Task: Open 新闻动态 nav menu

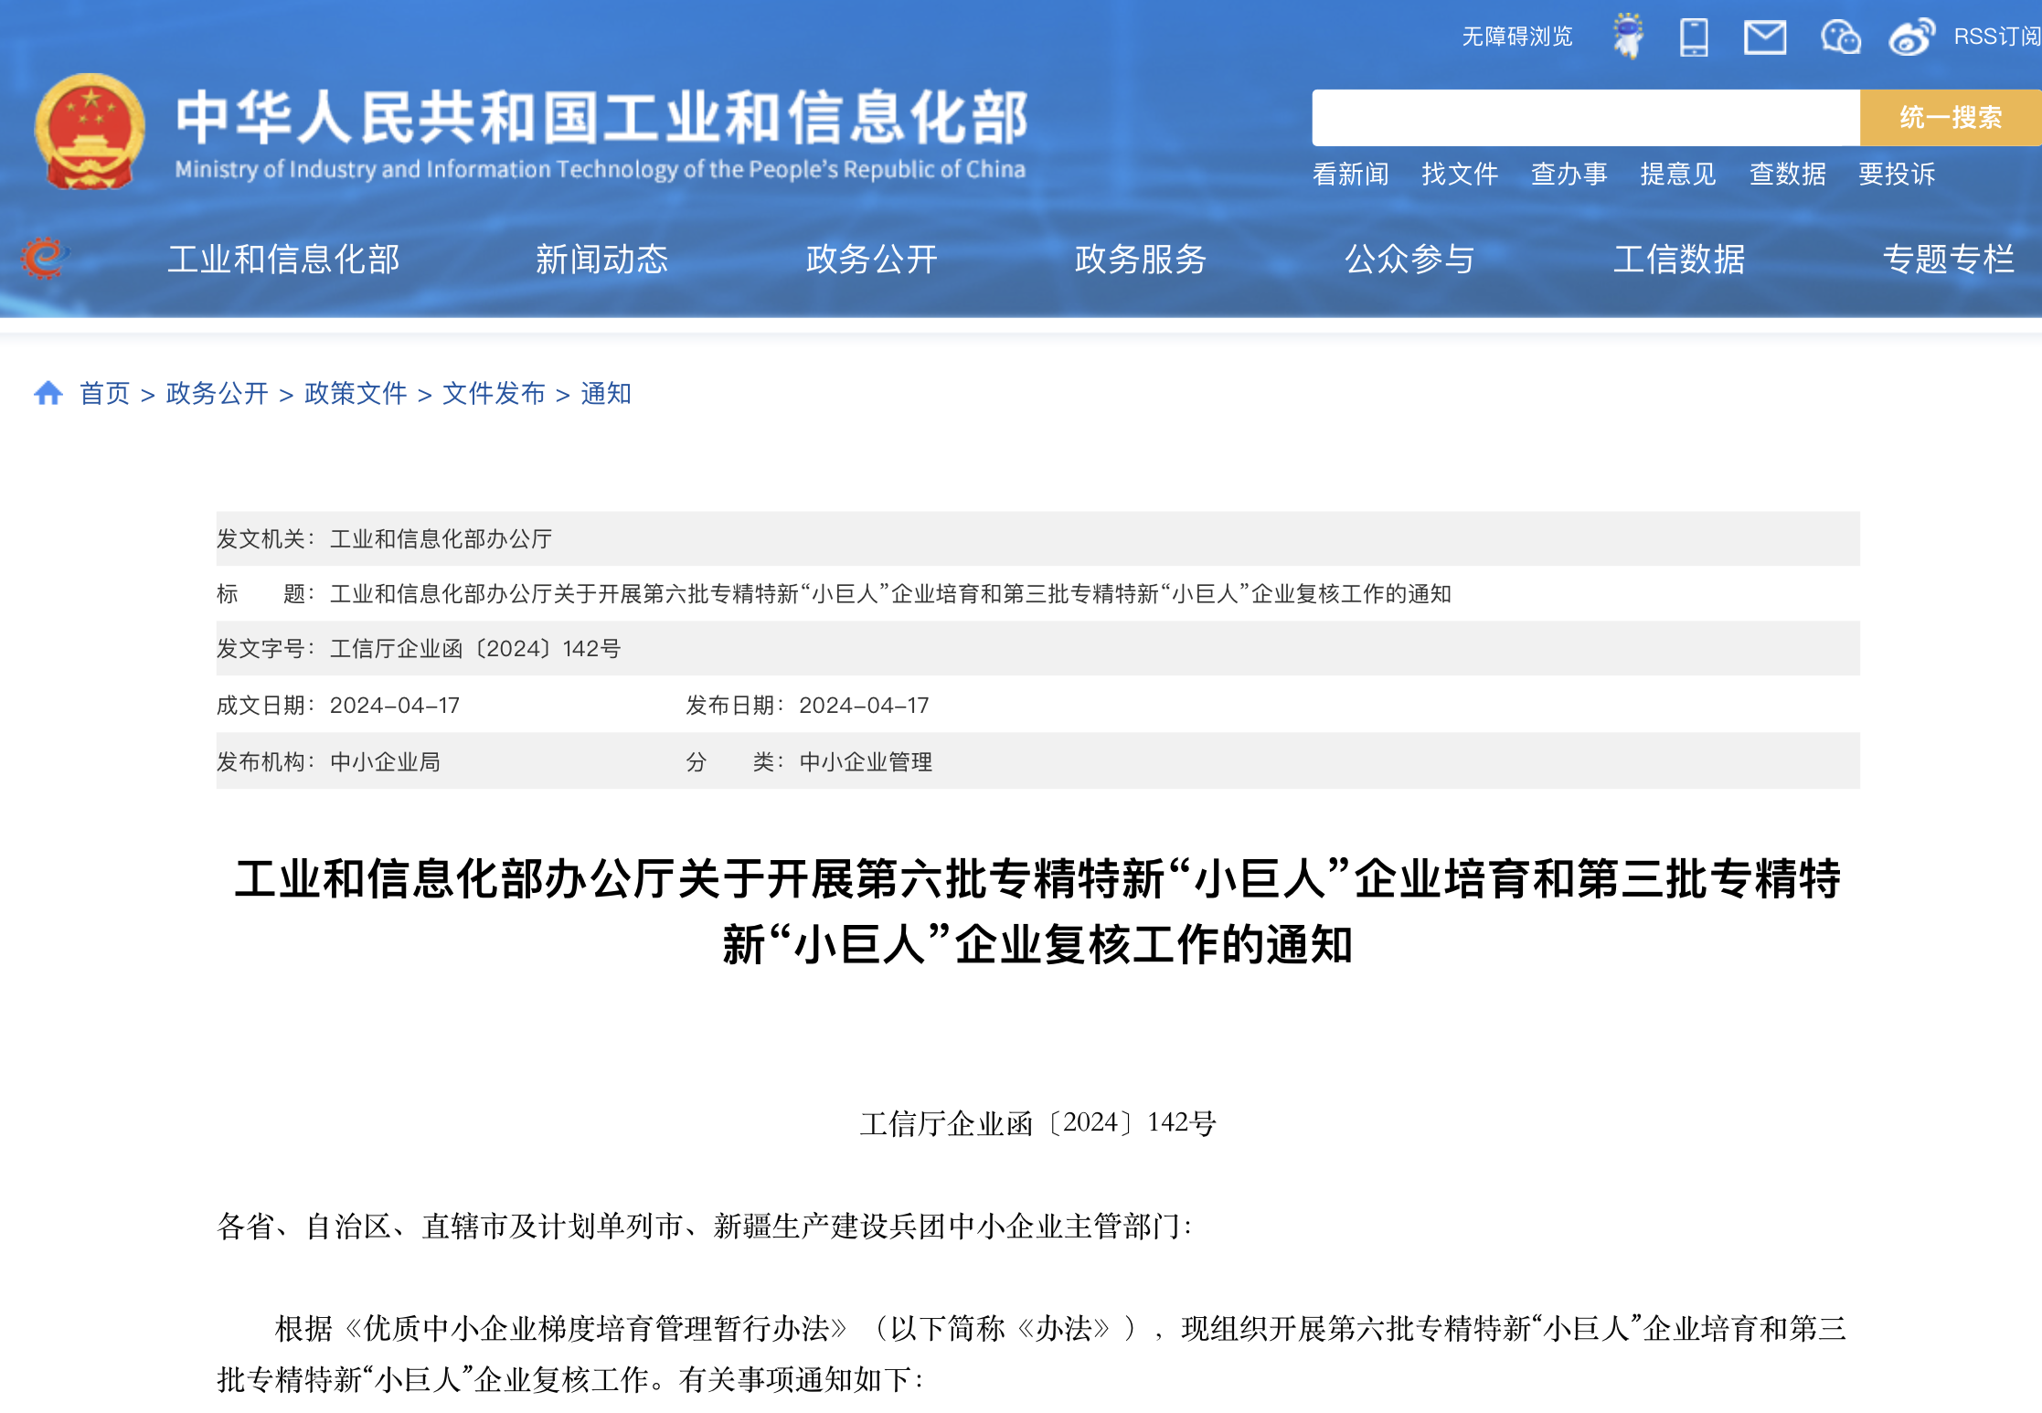Action: (601, 260)
